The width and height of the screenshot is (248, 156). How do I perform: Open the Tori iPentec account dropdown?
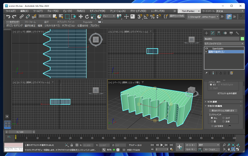pos(189,11)
